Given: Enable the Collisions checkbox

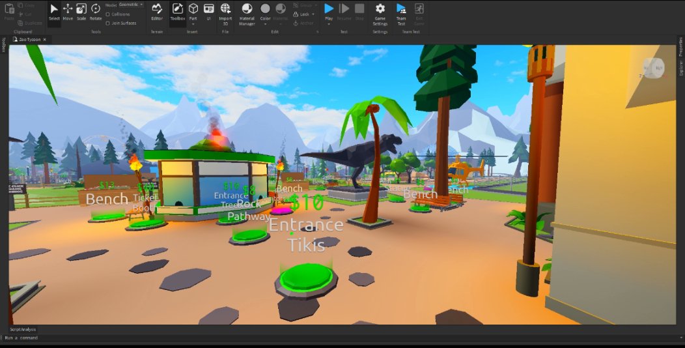Looking at the screenshot, I should point(108,14).
